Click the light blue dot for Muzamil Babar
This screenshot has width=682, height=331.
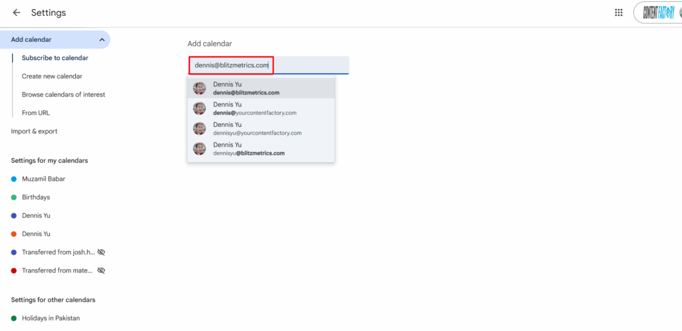13,179
